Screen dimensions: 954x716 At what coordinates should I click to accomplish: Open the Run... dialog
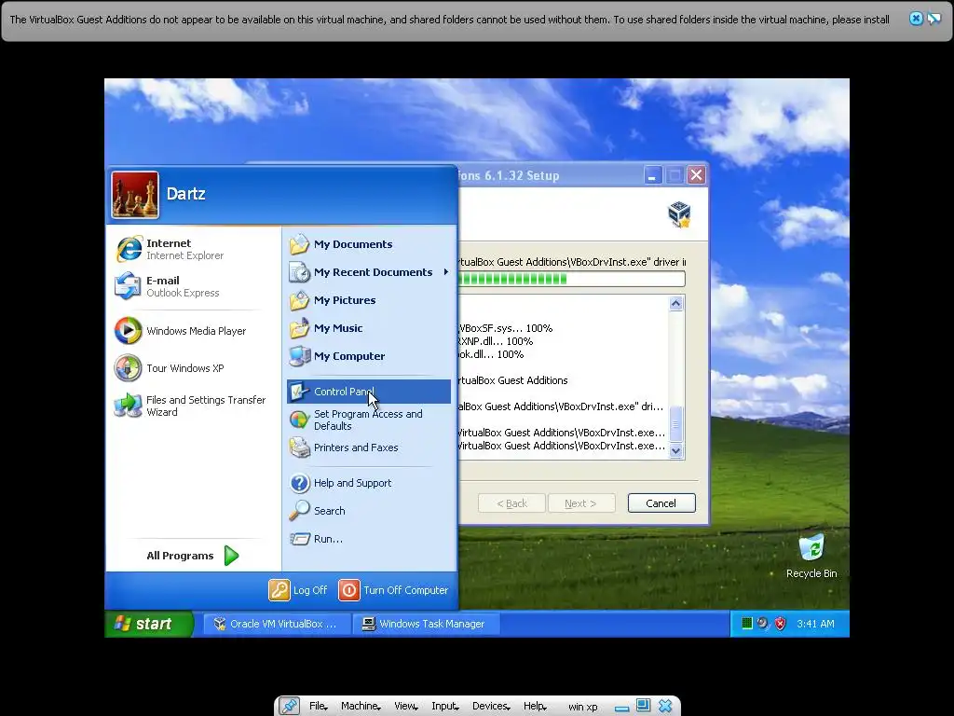(x=369, y=539)
